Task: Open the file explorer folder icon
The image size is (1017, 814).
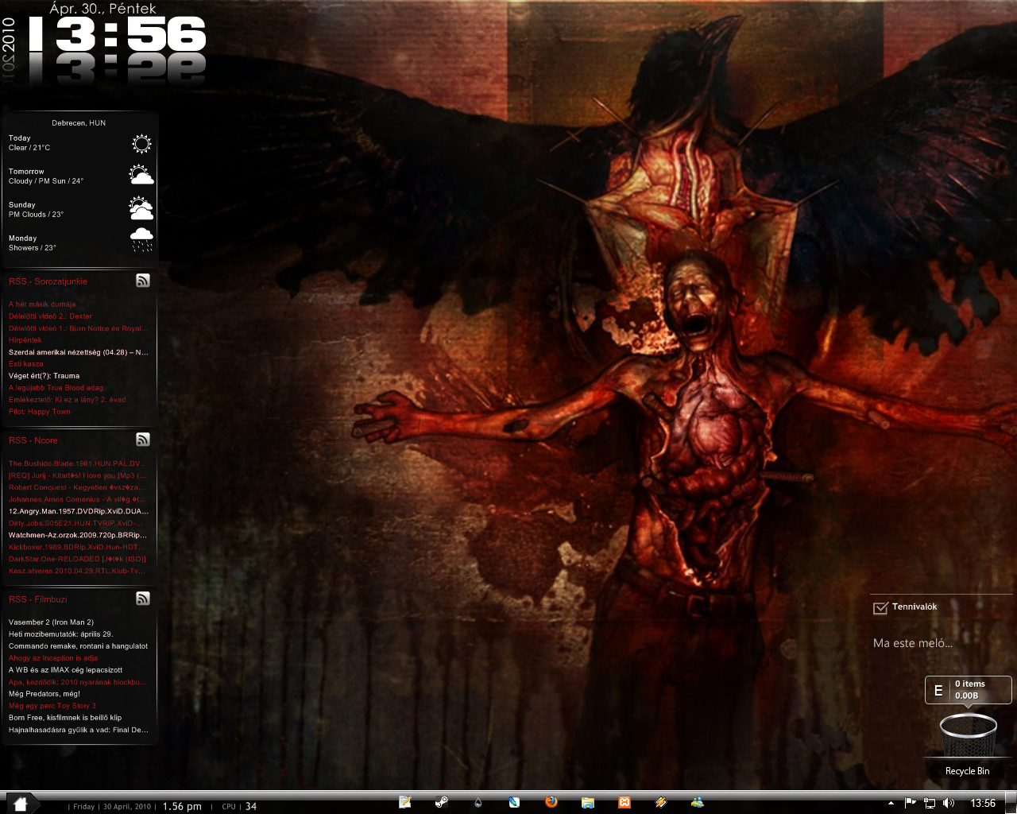Action: coord(588,803)
